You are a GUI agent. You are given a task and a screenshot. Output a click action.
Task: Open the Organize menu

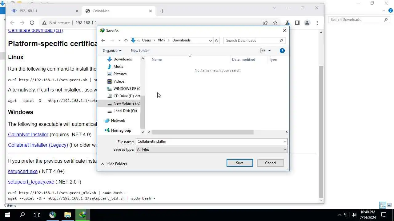point(112,51)
